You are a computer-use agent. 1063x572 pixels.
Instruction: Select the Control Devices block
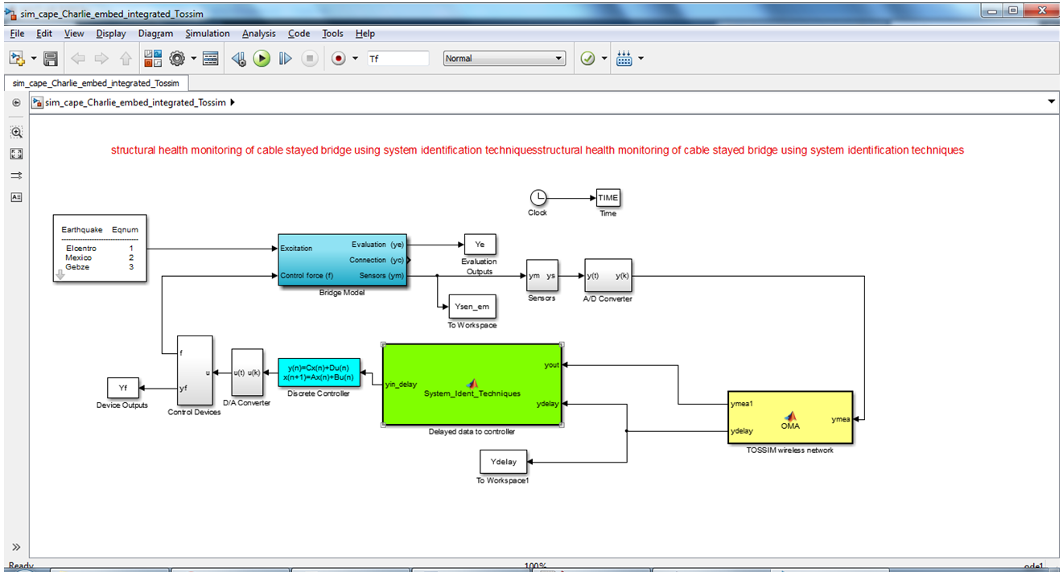(x=195, y=371)
